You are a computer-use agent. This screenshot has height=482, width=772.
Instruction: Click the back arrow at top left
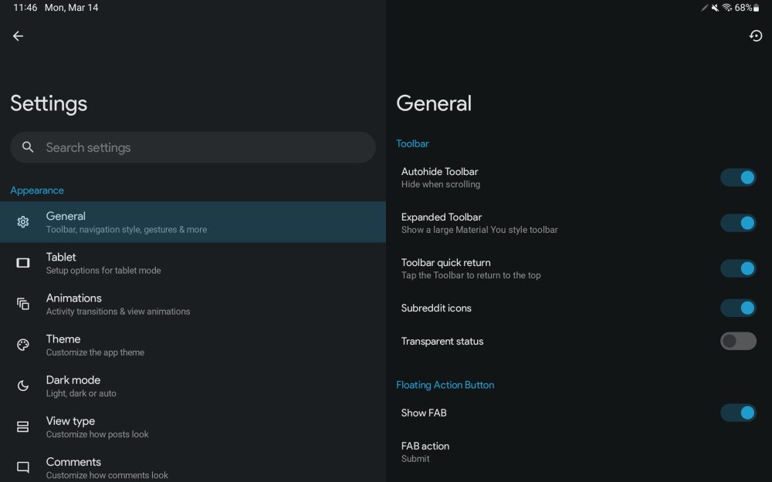(x=18, y=35)
